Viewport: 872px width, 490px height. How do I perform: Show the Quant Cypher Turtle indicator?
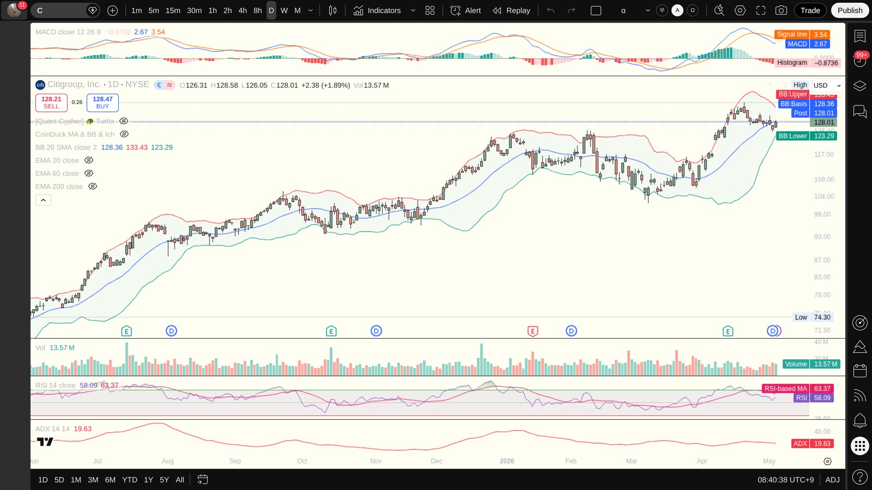pos(124,121)
